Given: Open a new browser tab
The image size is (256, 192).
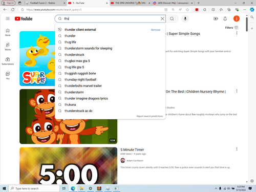Looking at the screenshot, I should click(198, 3).
